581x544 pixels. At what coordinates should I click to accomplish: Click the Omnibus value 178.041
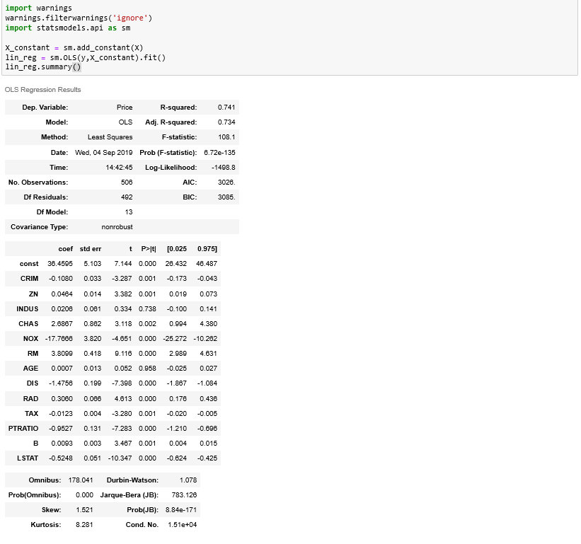pos(81,480)
